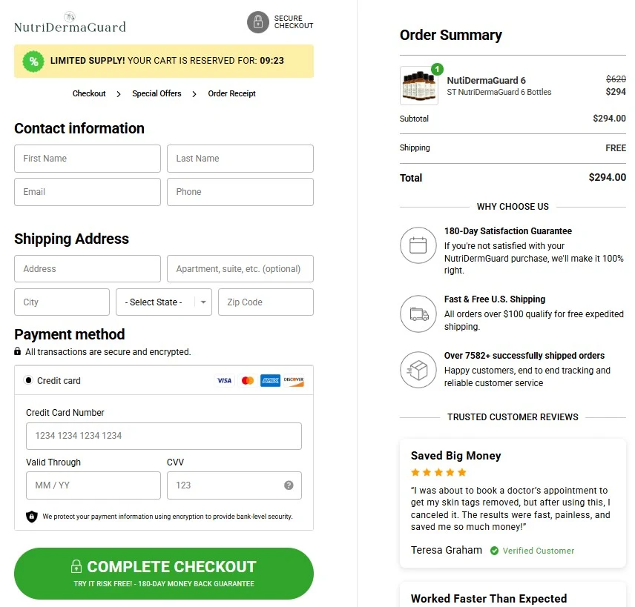
Task: Open the CVV help question mark
Action: click(x=289, y=485)
